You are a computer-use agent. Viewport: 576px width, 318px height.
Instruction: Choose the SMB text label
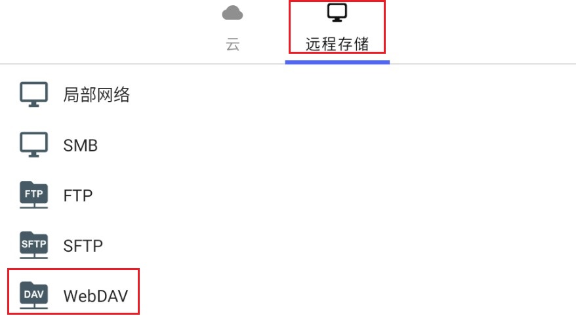click(81, 146)
